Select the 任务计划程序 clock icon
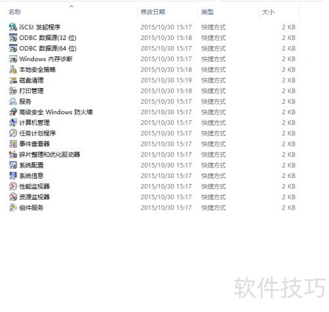329x312 pixels. (13, 133)
